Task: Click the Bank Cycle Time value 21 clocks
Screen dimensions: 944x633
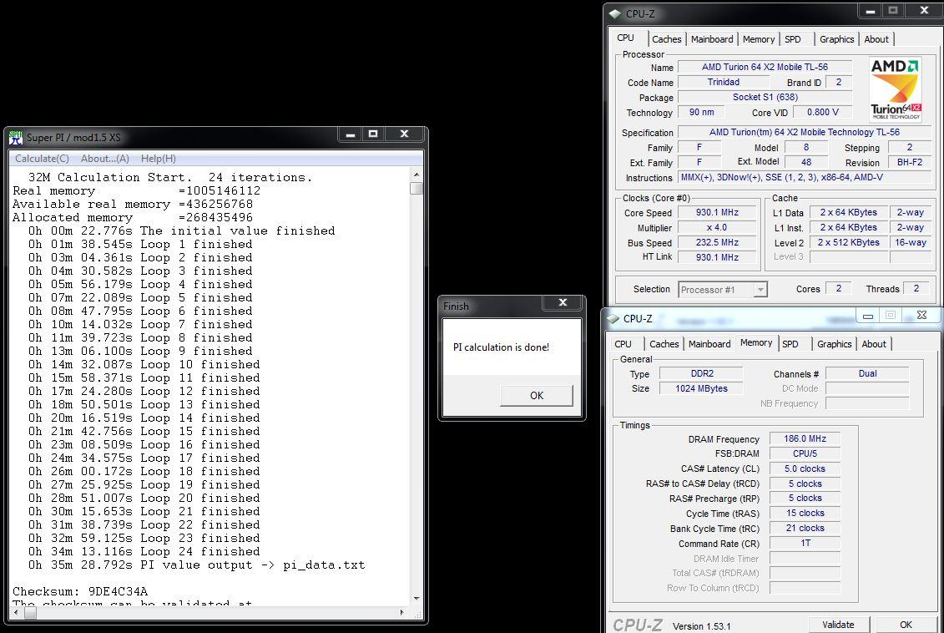Action: pos(805,529)
